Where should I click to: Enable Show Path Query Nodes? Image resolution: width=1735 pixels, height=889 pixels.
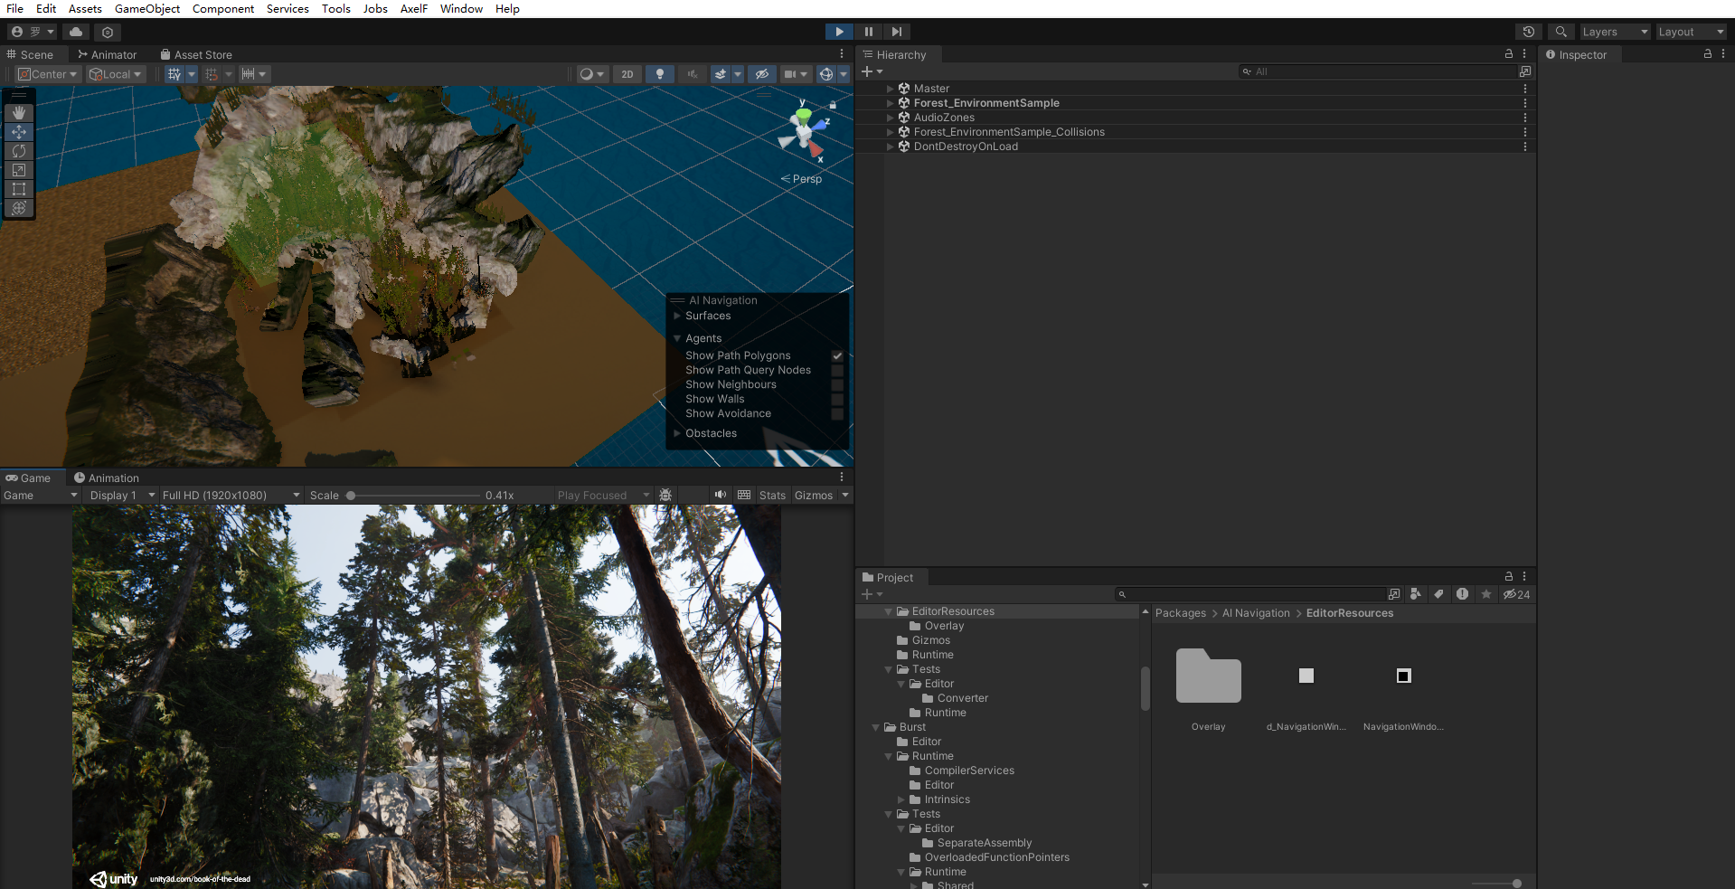837,370
